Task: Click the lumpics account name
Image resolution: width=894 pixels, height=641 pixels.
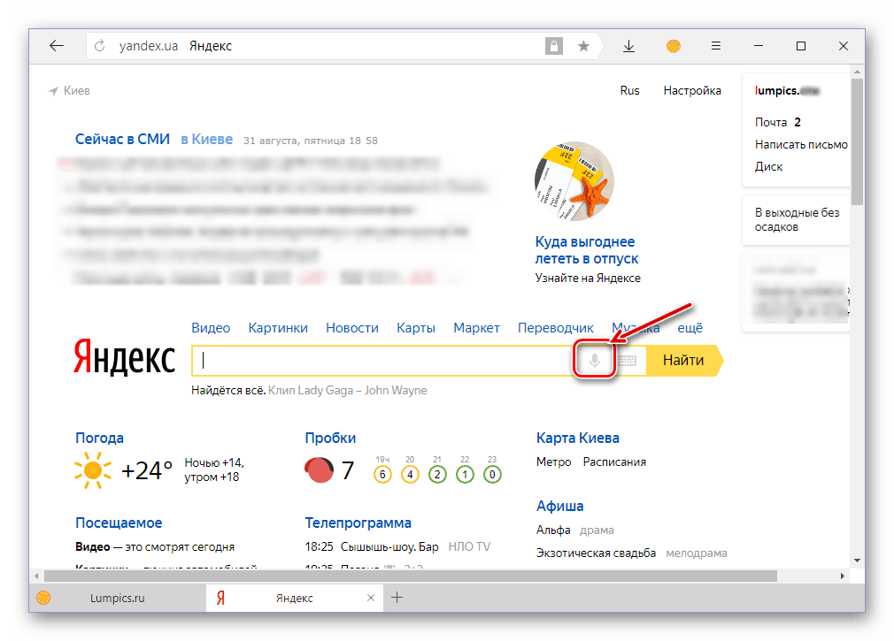Action: point(787,90)
